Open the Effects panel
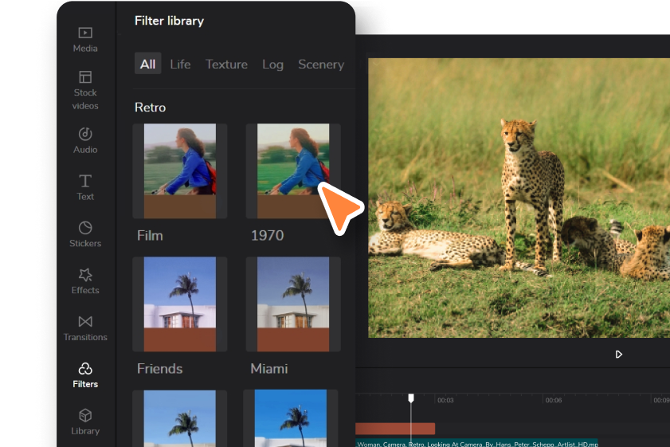670x447 pixels. (85, 281)
